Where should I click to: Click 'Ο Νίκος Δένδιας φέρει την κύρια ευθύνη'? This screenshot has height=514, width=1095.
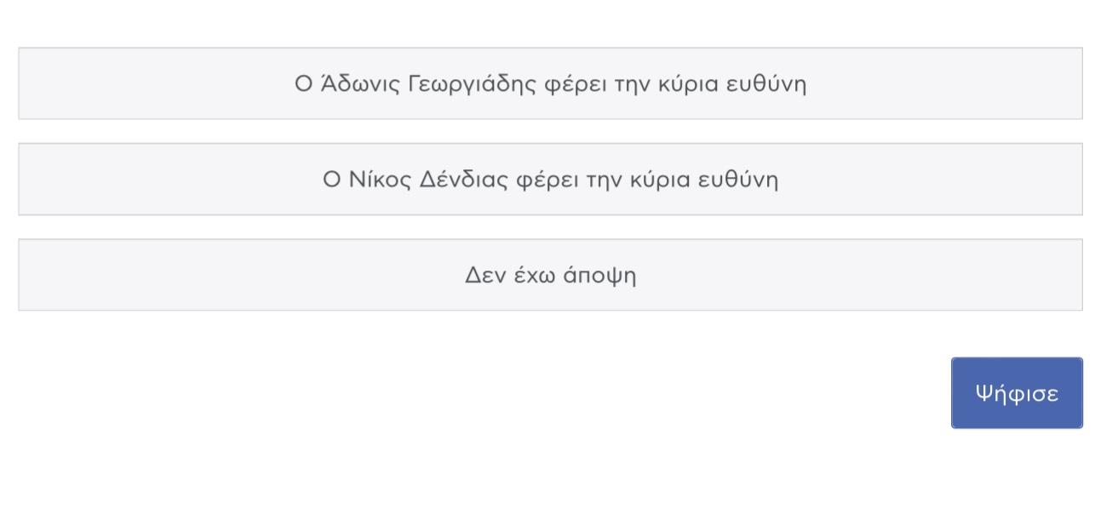[550, 180]
